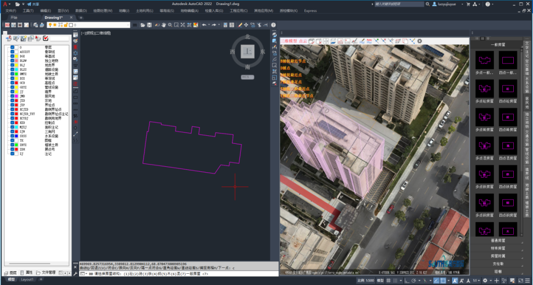Select the circle tool in vertical toolbar
The height and width of the screenshot is (285, 533).
(x=76, y=128)
